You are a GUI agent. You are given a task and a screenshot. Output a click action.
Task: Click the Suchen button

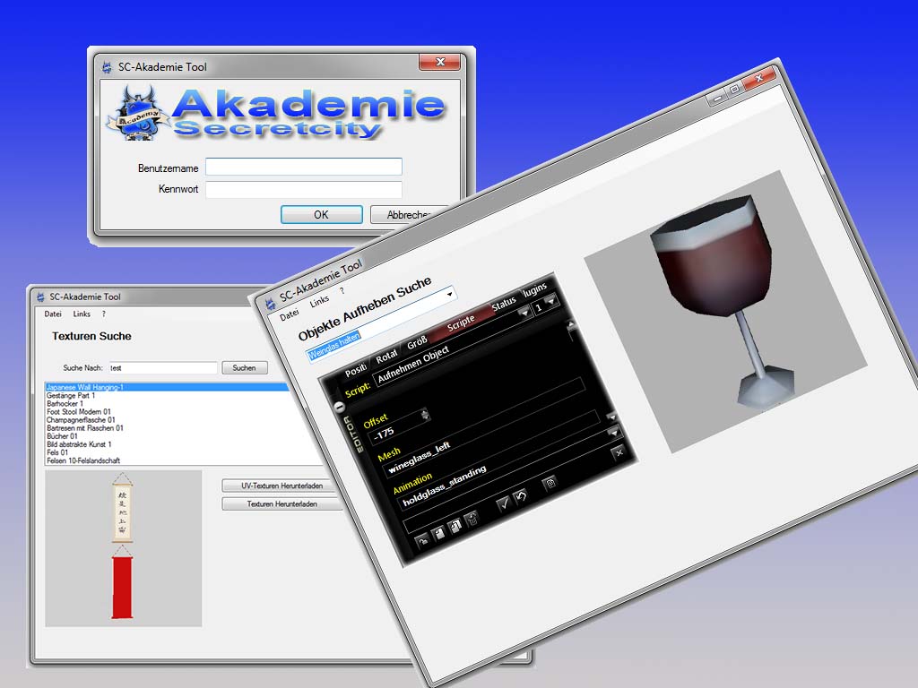pos(244,368)
